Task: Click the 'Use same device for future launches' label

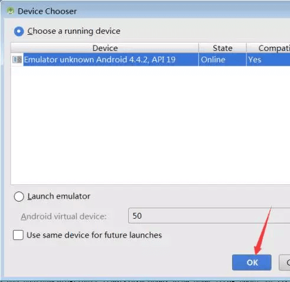Action: [94, 235]
